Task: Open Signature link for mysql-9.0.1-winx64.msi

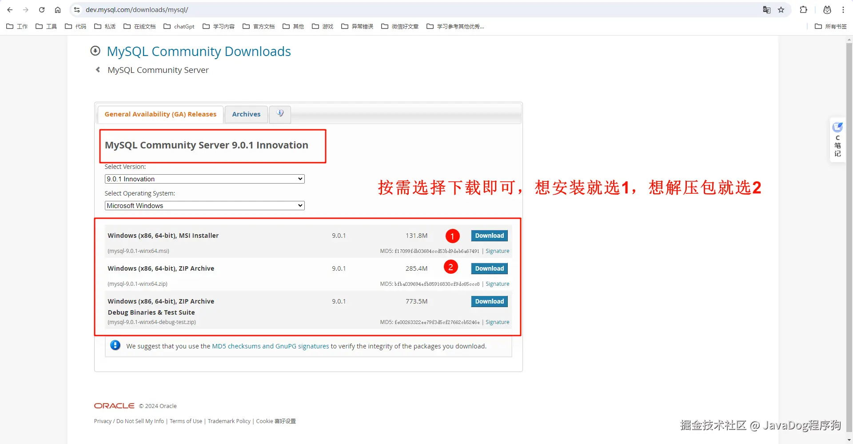Action: 497,251
